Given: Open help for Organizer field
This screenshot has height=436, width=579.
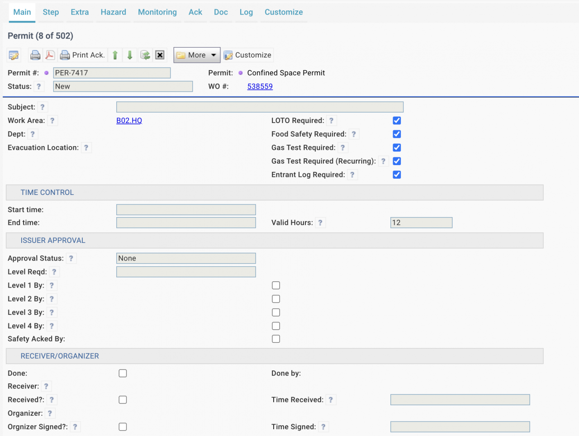Looking at the screenshot, I should (x=50, y=413).
